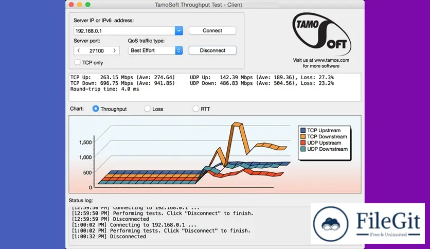Screen dimensions: 430x249
Task: Enable the TCP only checkbox
Action: [77, 63]
